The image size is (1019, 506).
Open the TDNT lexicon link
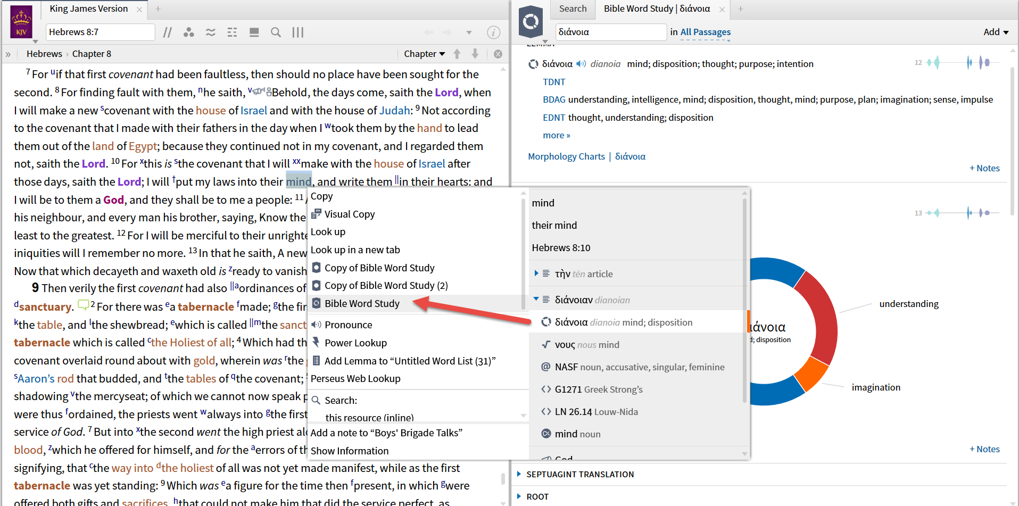[x=554, y=82]
